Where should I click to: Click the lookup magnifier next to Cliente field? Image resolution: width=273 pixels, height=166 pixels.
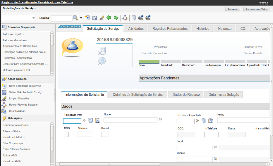[216, 159]
